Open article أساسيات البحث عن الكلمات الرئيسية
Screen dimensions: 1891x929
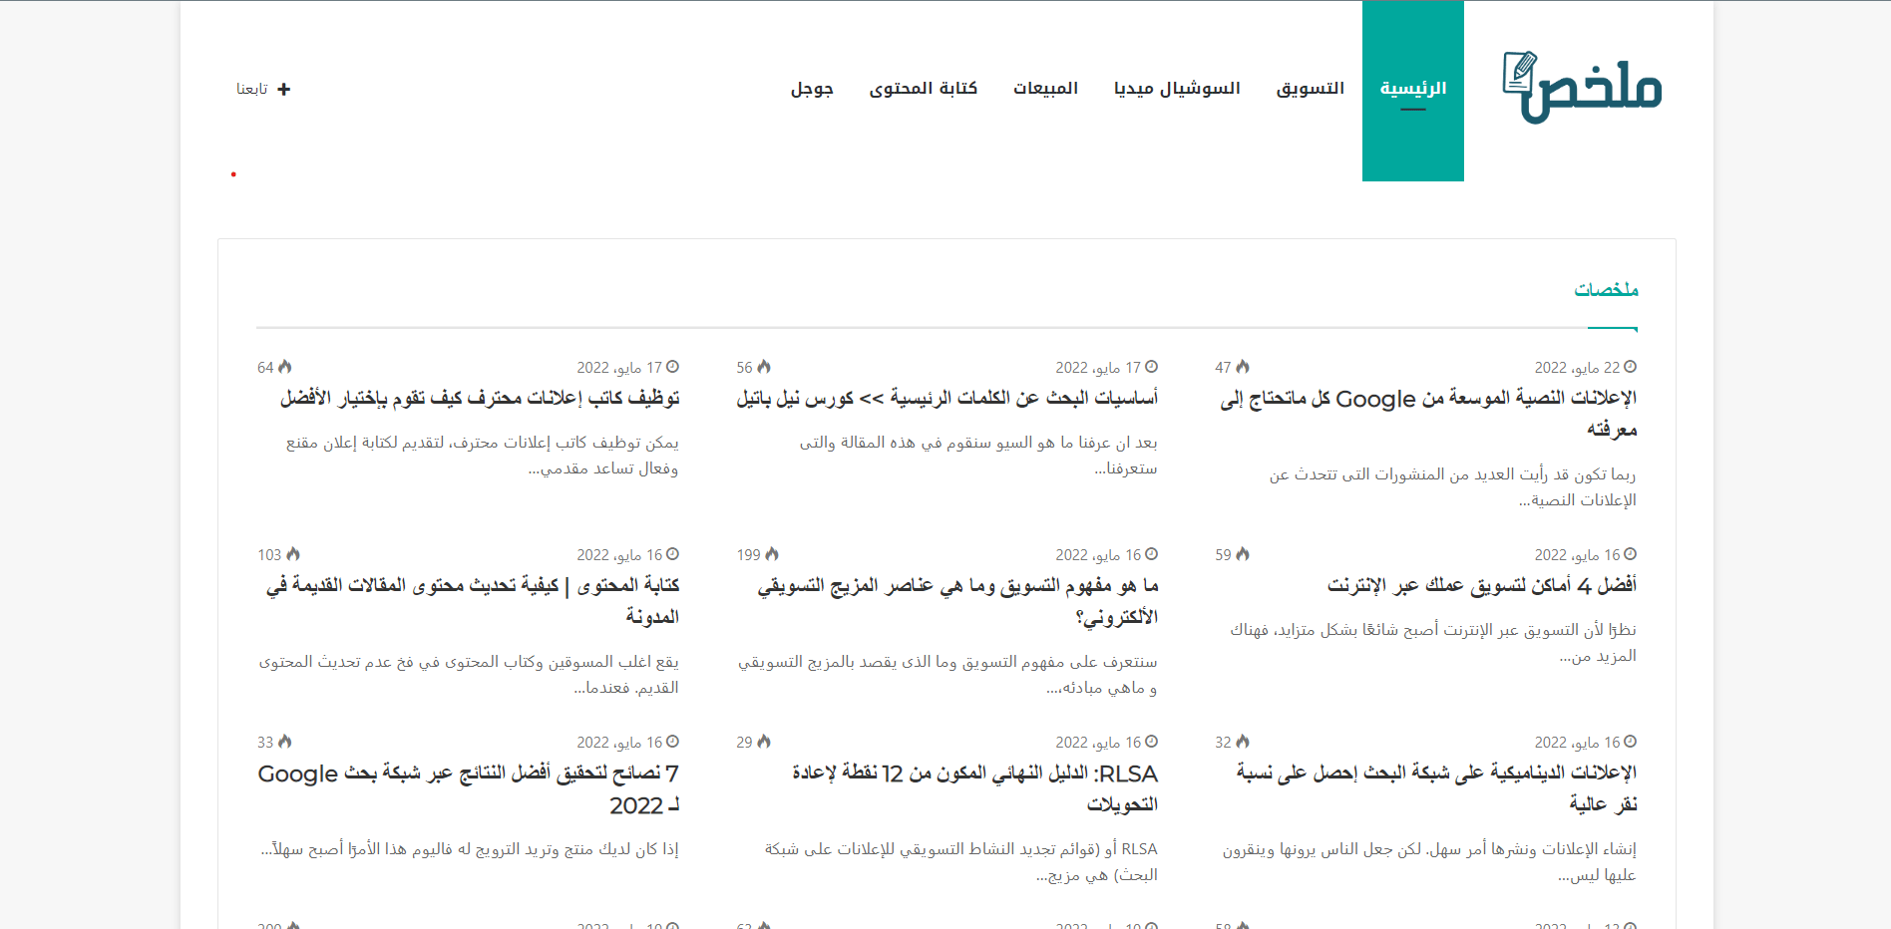tap(947, 398)
